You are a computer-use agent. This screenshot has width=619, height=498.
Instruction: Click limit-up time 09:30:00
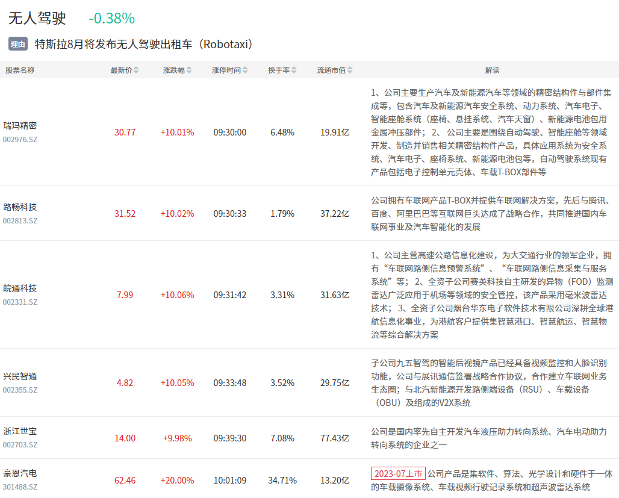pos(230,132)
